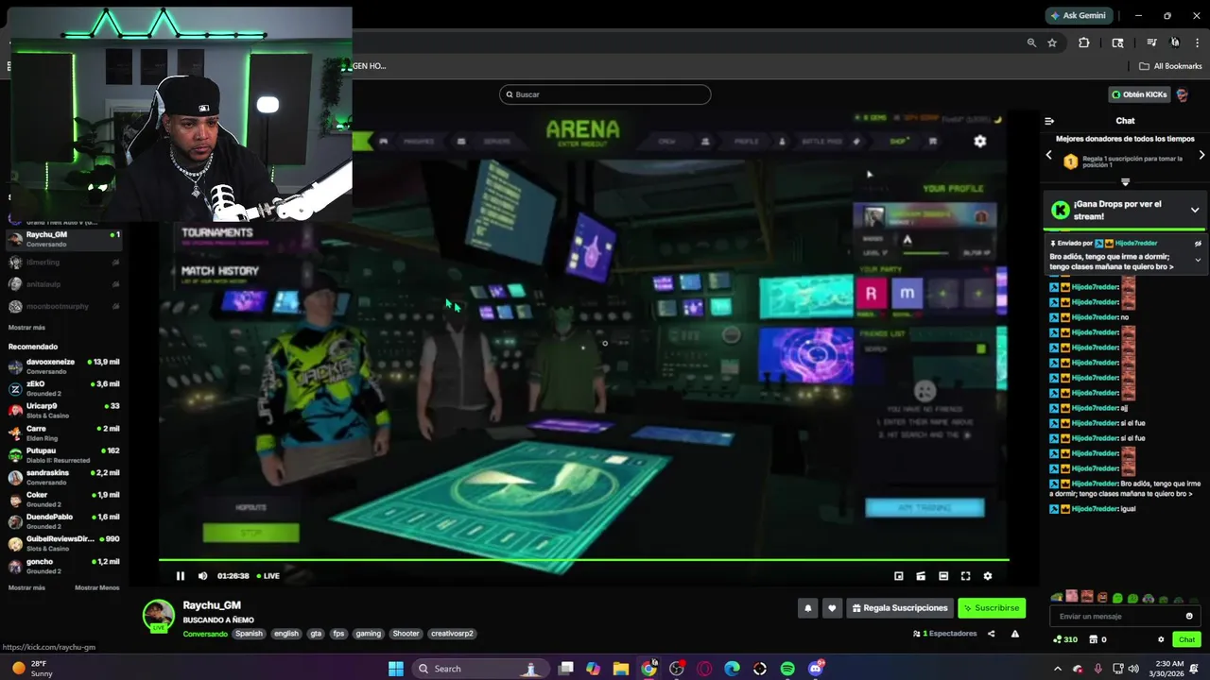
Task: Collapse the chat panel
Action: point(1049,121)
